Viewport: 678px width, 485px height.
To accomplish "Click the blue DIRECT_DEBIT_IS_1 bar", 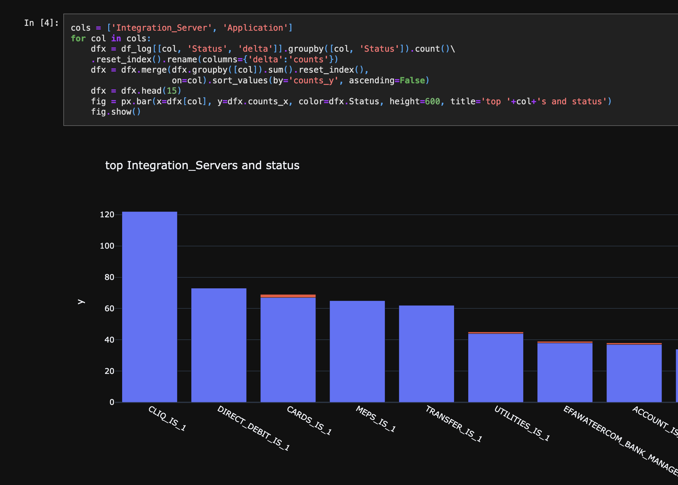I will 219,345.
